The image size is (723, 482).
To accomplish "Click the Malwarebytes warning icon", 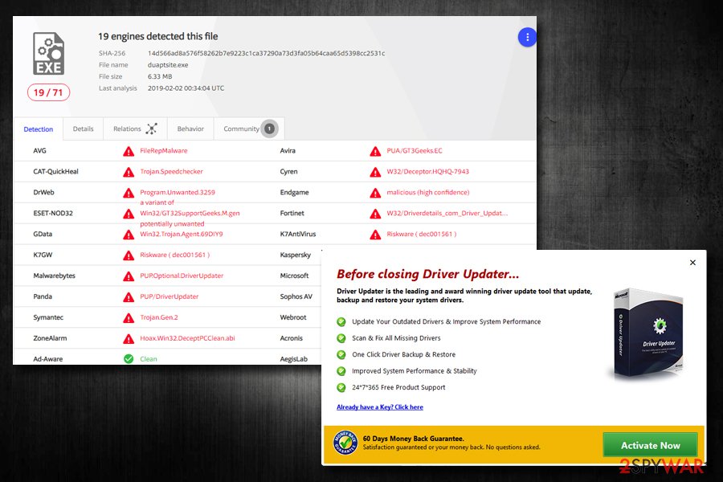I will coord(129,276).
